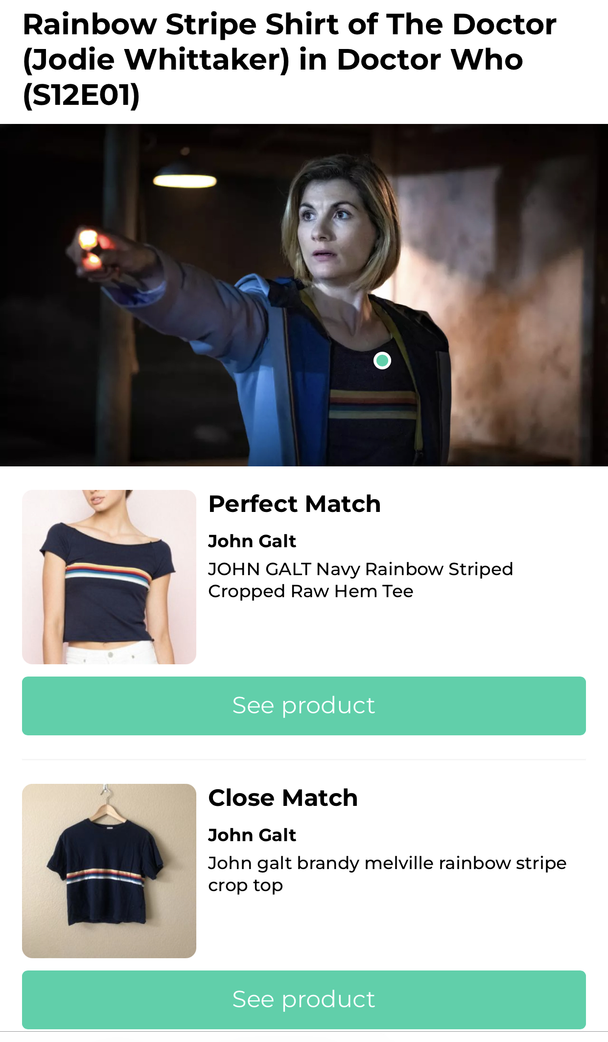608x1042 pixels.
Task: Click See product under Perfect Match
Action: coord(304,705)
